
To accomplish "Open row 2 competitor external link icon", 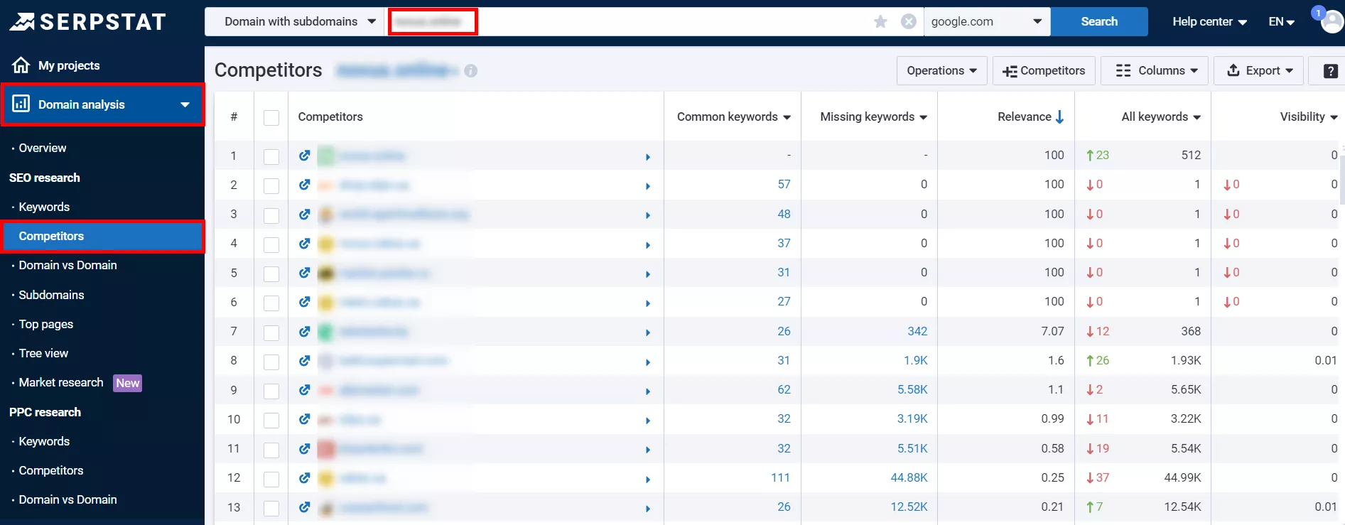I will 305,185.
